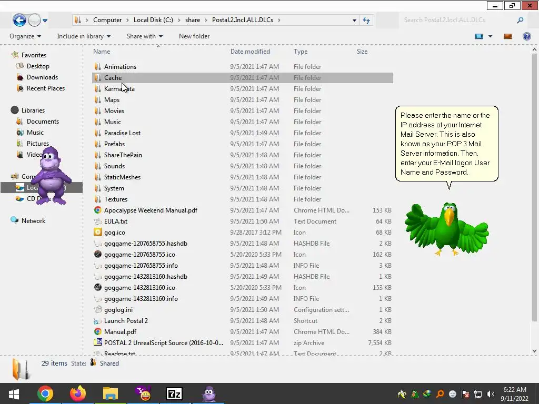Click the volume speaker tray icon
The height and width of the screenshot is (404, 539).
pos(490,393)
